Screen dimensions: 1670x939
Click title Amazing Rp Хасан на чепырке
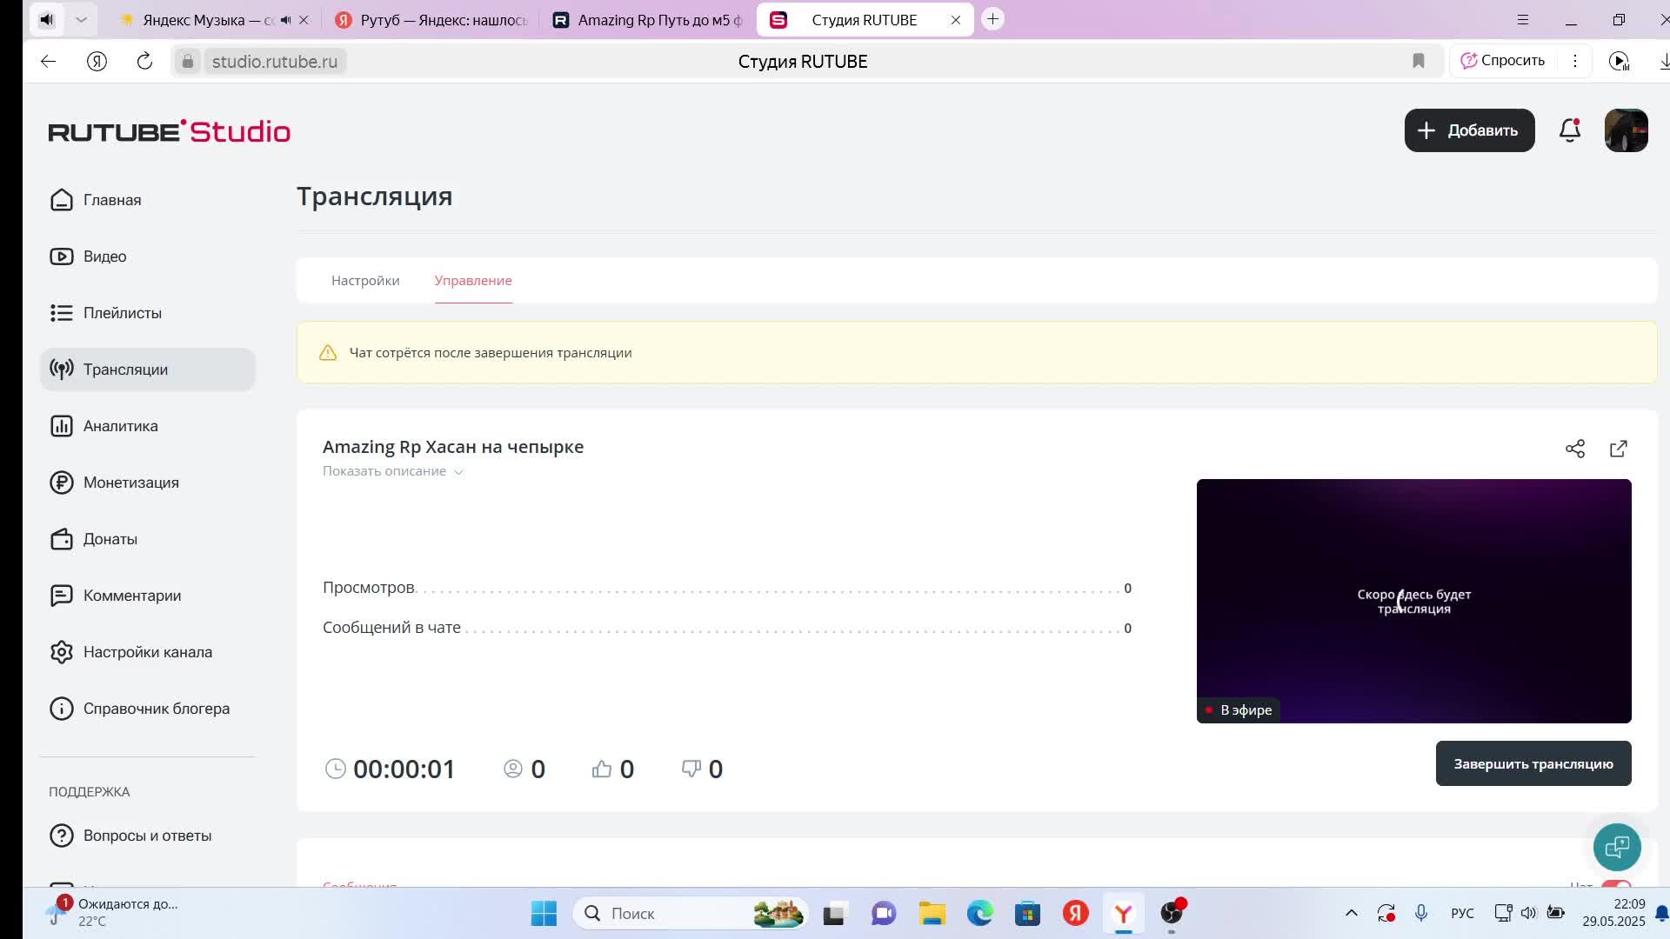tap(453, 447)
